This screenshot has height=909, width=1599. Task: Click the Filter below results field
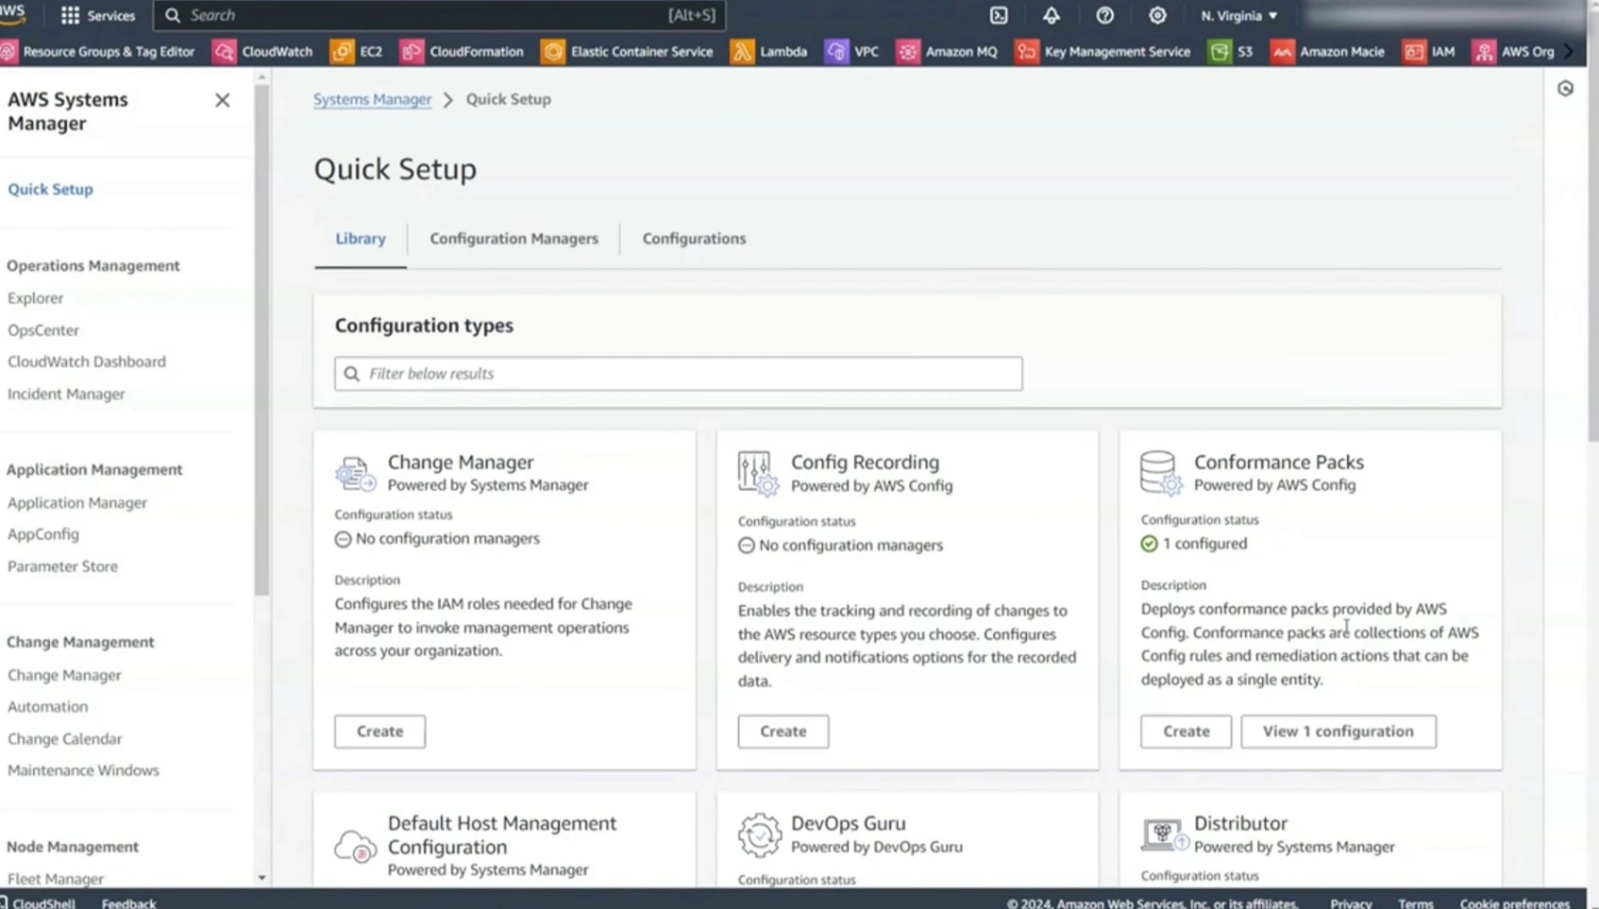coord(678,374)
